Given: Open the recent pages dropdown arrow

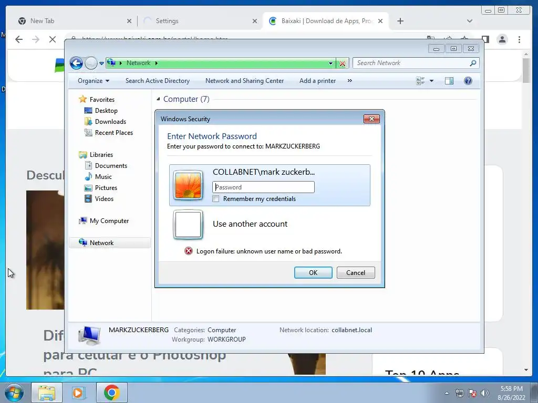Looking at the screenshot, I should click(x=101, y=63).
